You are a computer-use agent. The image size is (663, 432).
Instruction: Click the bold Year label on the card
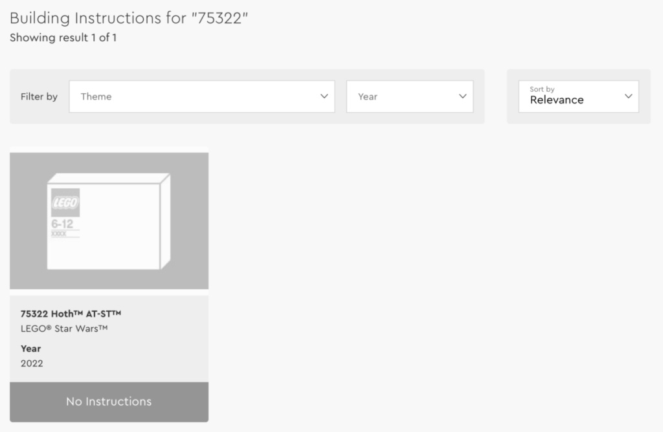pos(30,349)
